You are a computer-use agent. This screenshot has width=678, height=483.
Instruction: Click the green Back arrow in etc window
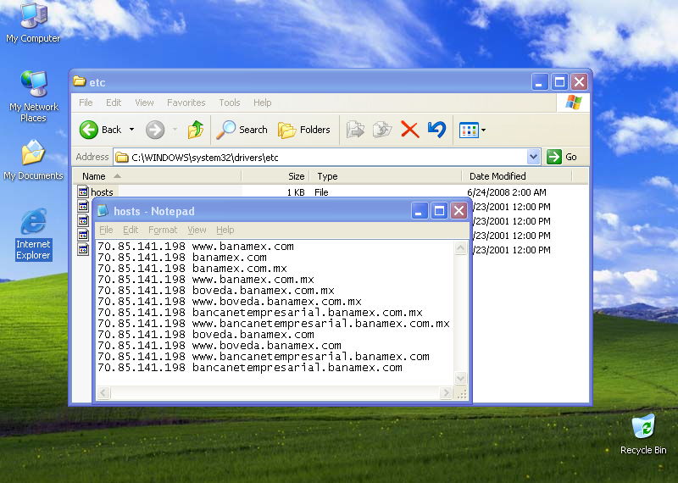coord(89,130)
